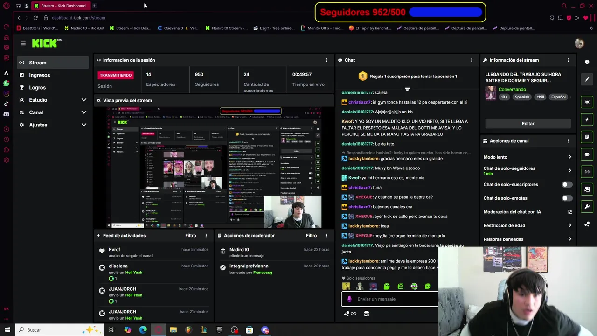Open Opera sidebar settings gear
This screenshot has height=336, width=597.
tap(6, 160)
